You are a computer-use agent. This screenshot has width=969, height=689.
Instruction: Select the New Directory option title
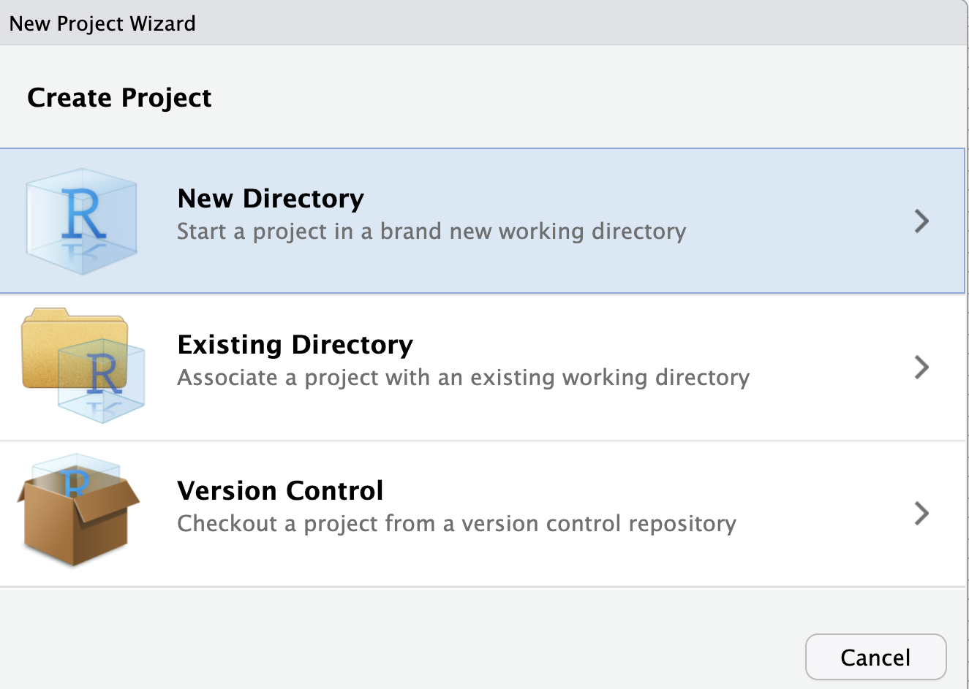pos(271,199)
